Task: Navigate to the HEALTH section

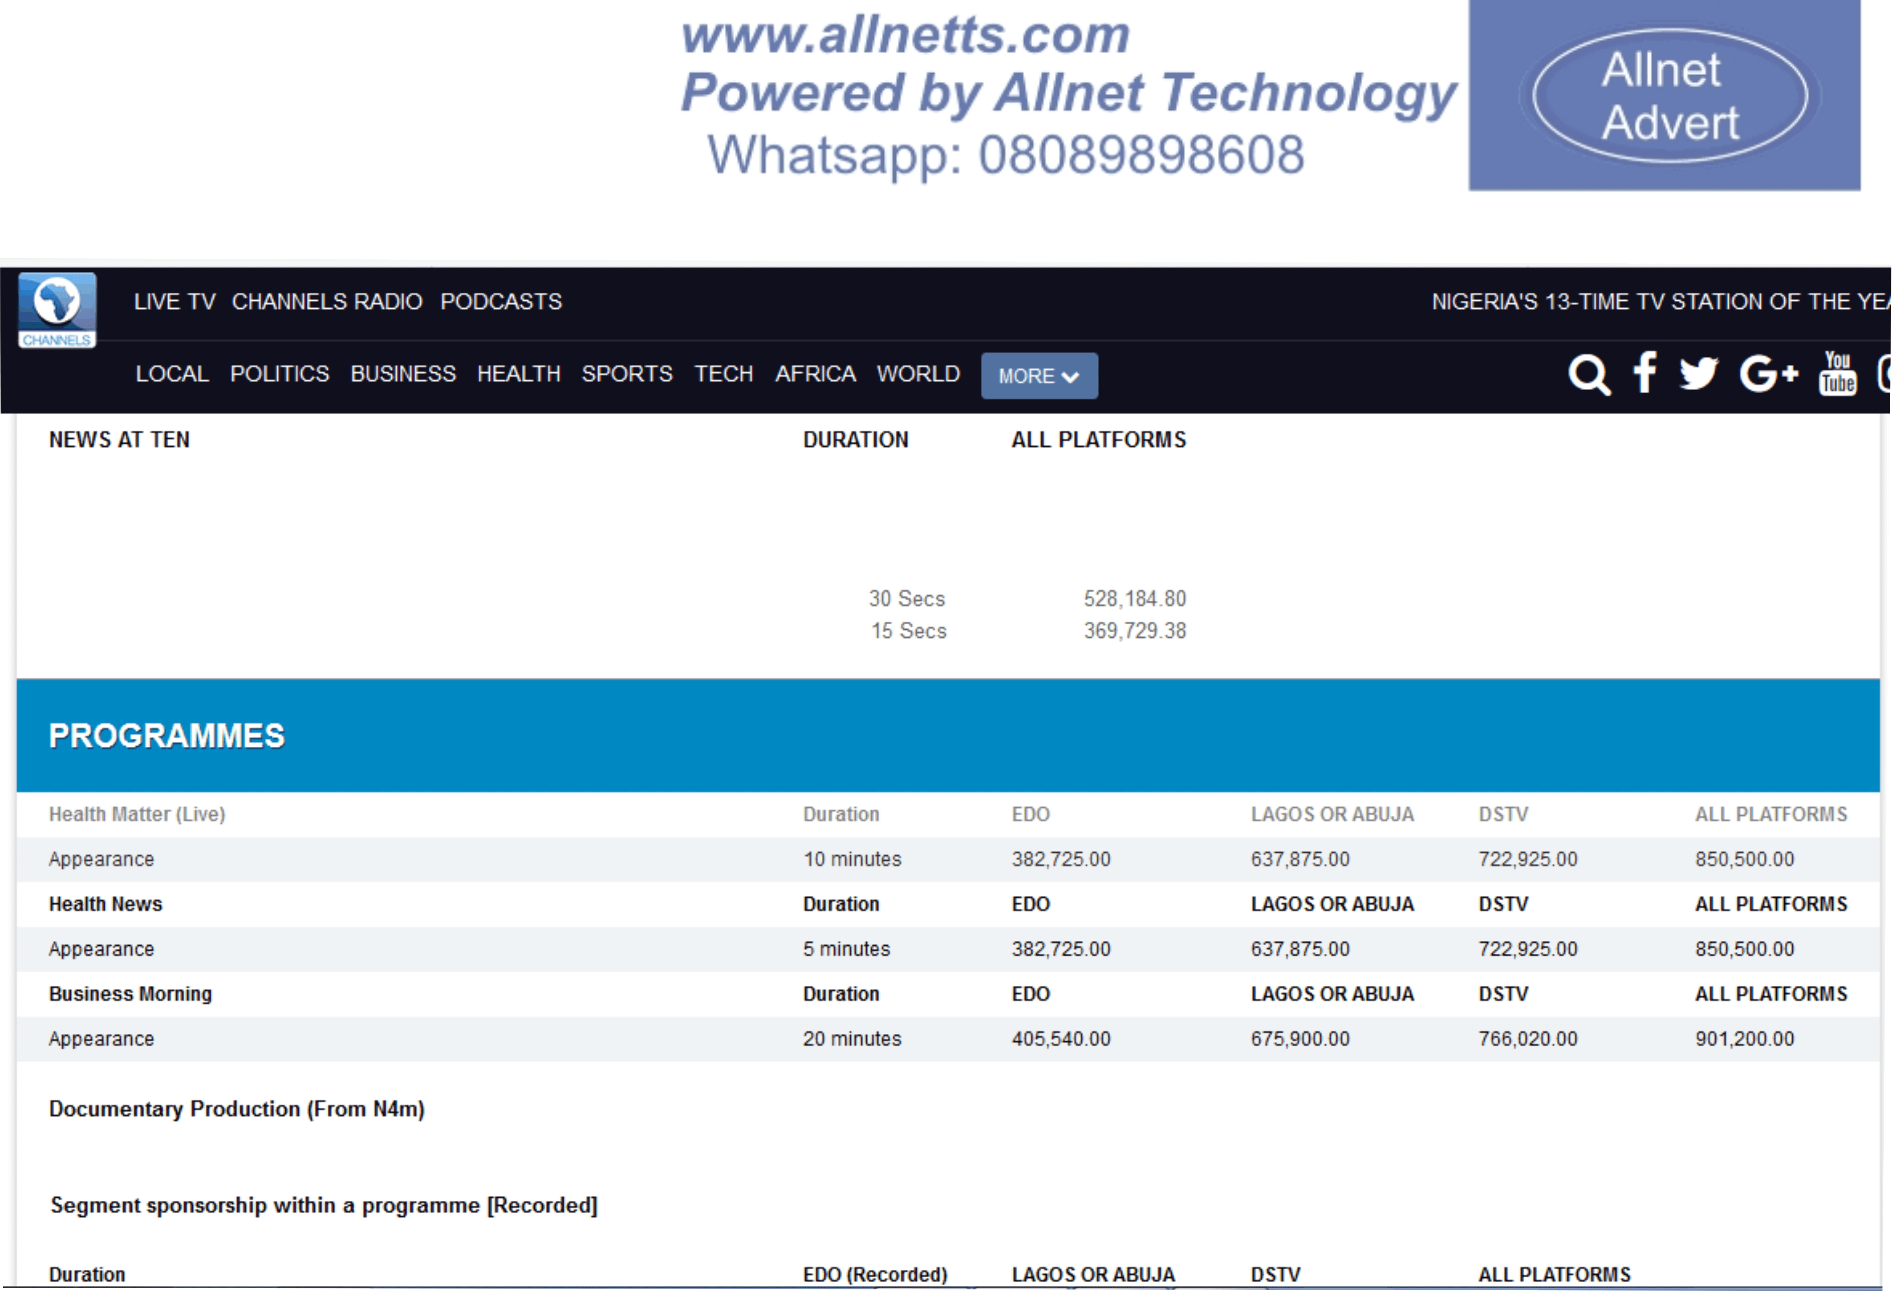Action: click(x=519, y=374)
